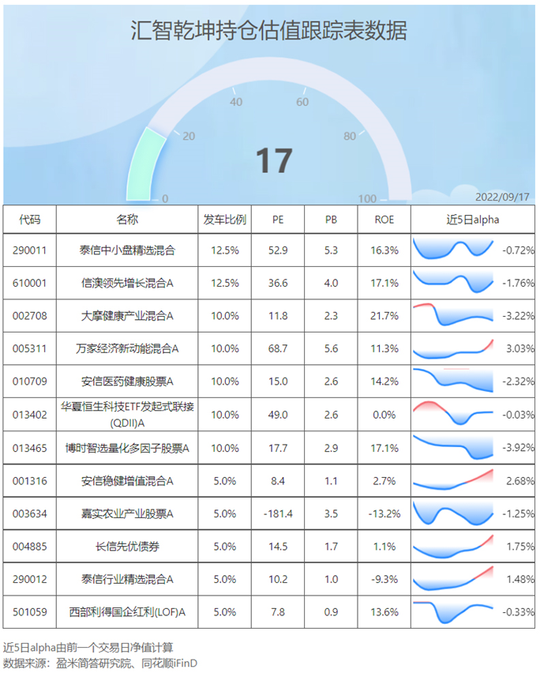Open fund 博时智选量化多因子股票A

click(x=127, y=448)
